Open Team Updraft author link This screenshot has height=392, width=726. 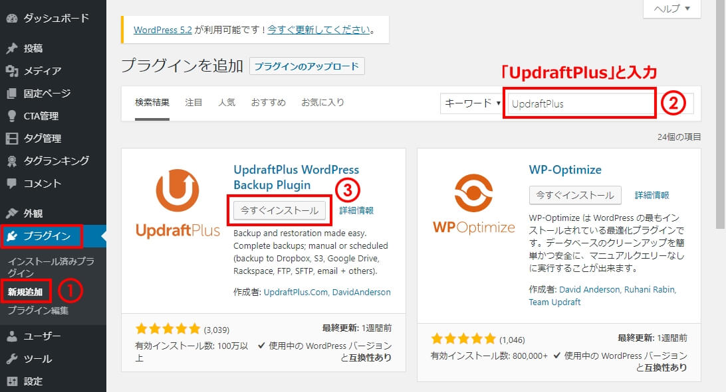point(554,302)
